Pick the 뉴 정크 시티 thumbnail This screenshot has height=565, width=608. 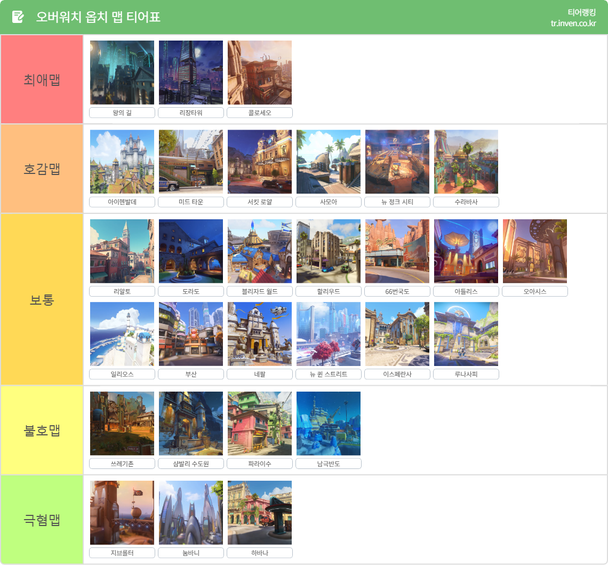397,162
